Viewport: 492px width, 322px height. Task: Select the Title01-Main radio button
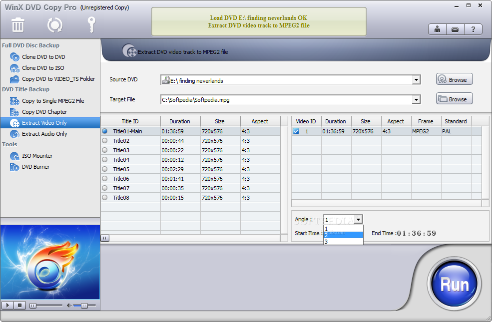click(105, 131)
